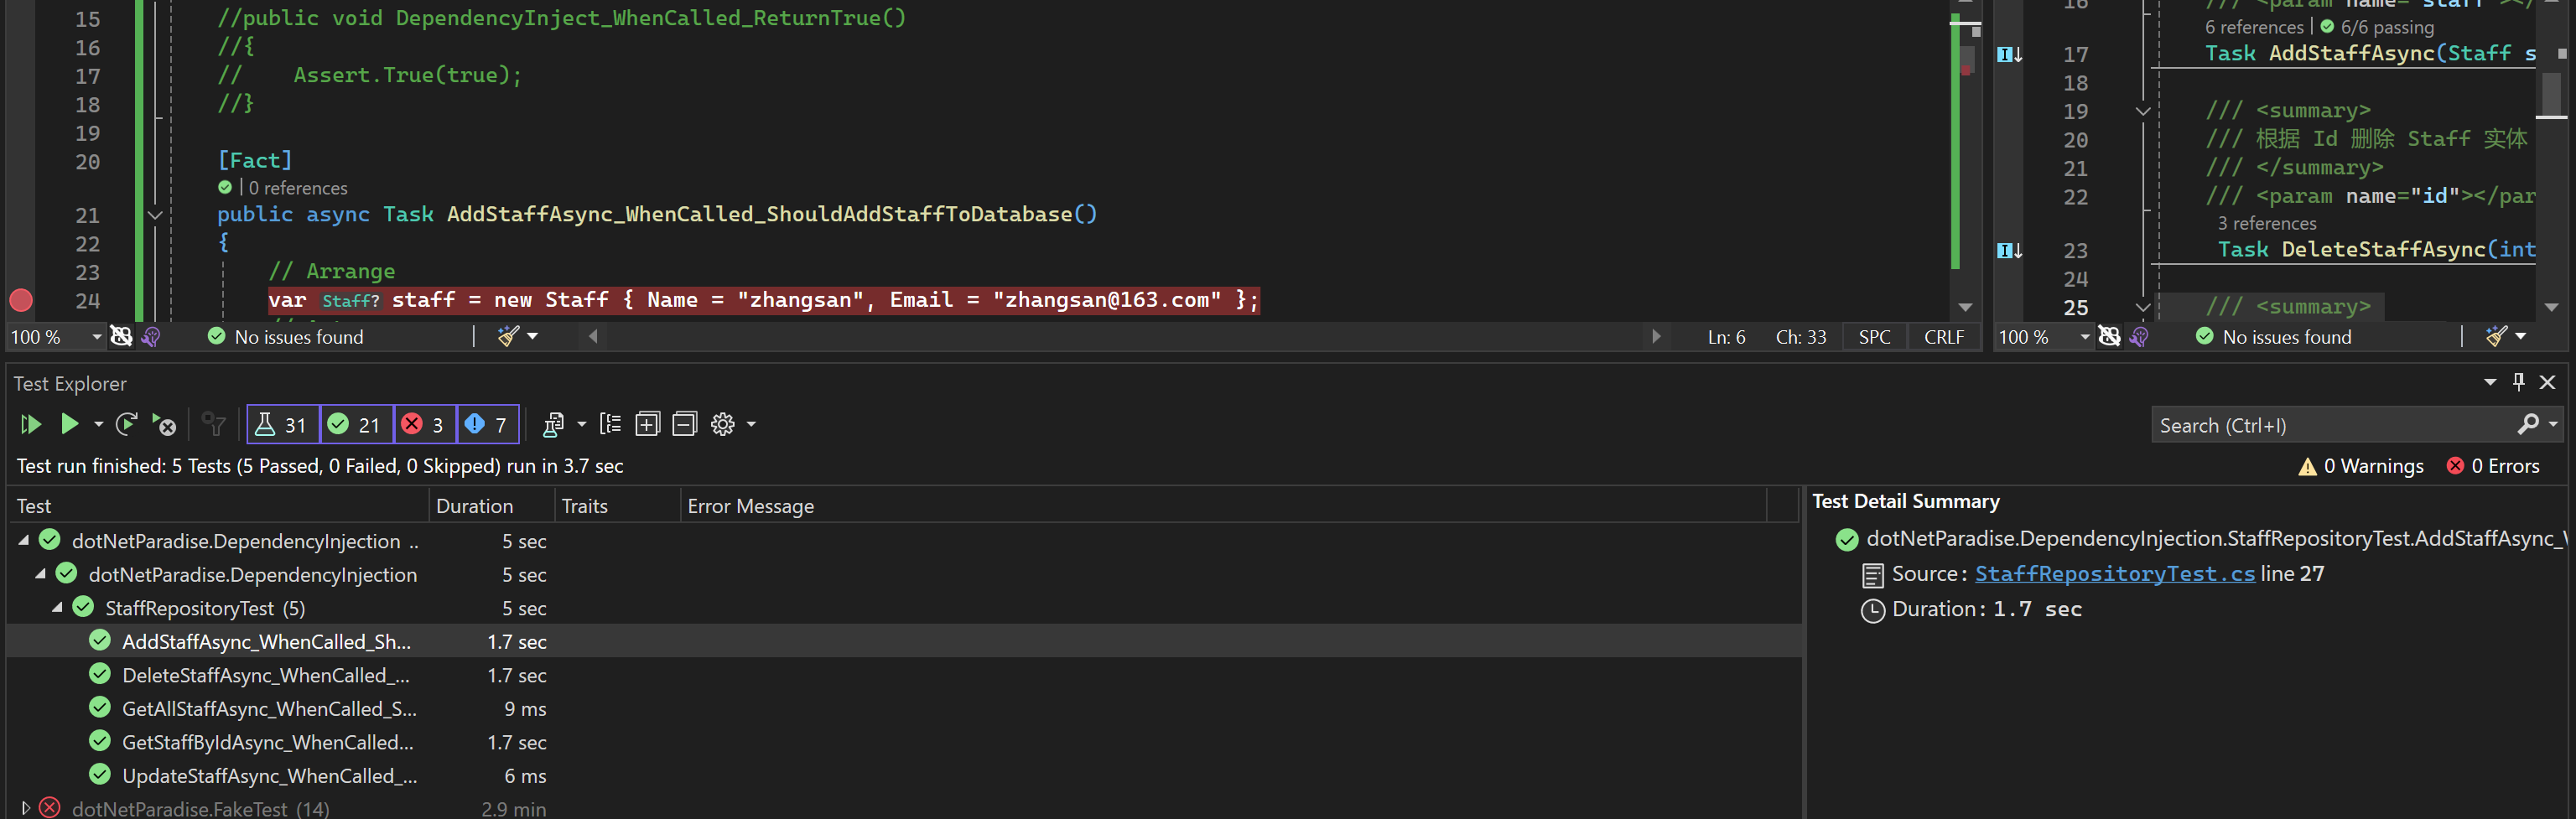2576x819 pixels.
Task: Click the left editor health indicator icon
Action: 151,336
